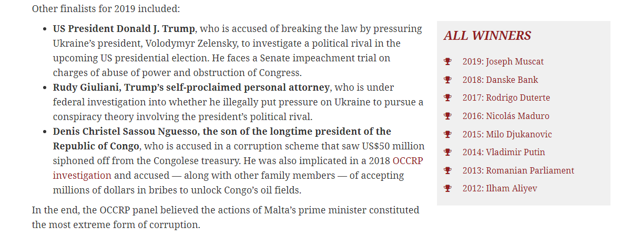621x238 pixels.
Task: Click the trophy icon beside 2013: Romanian Parliament
Action: [447, 170]
